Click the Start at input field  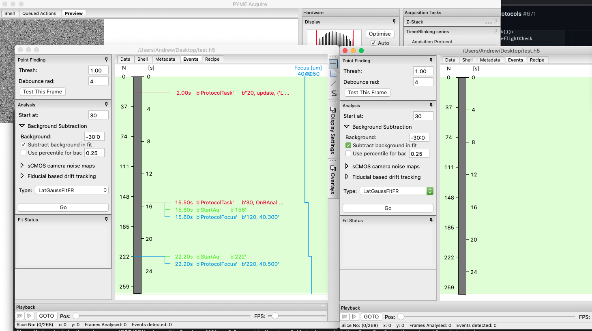[x=98, y=115]
